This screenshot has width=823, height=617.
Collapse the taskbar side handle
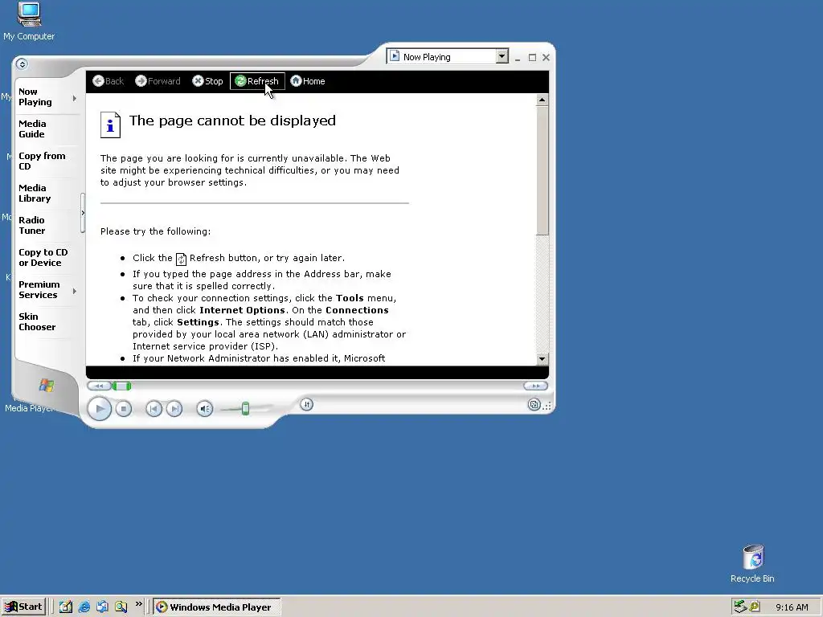pos(83,213)
